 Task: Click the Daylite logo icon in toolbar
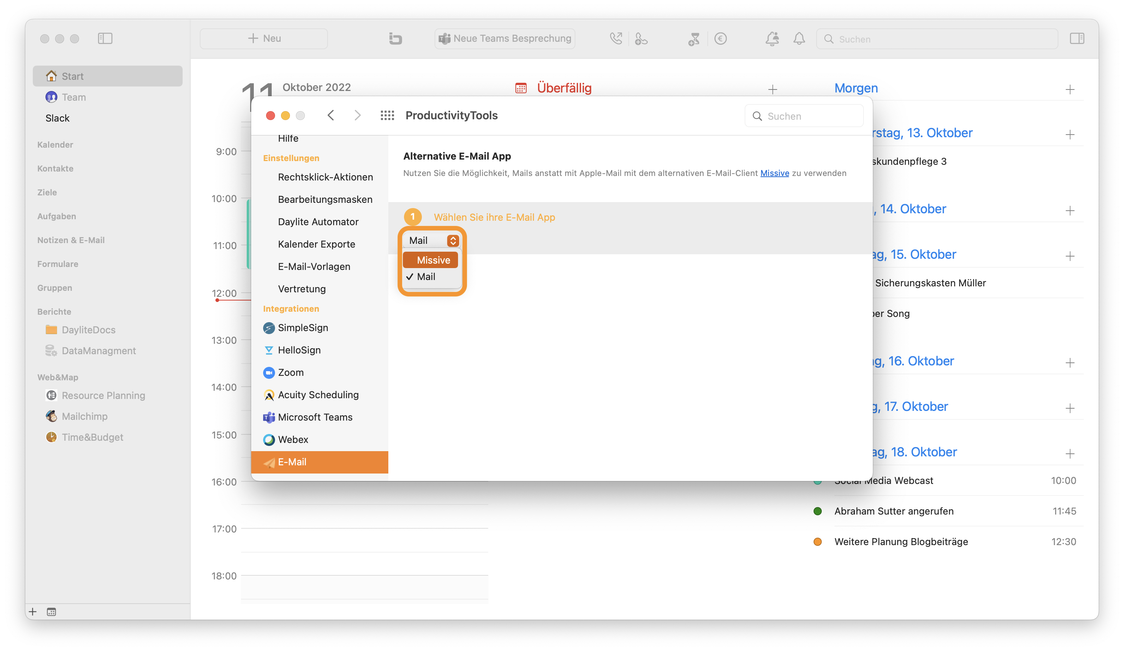click(x=395, y=38)
